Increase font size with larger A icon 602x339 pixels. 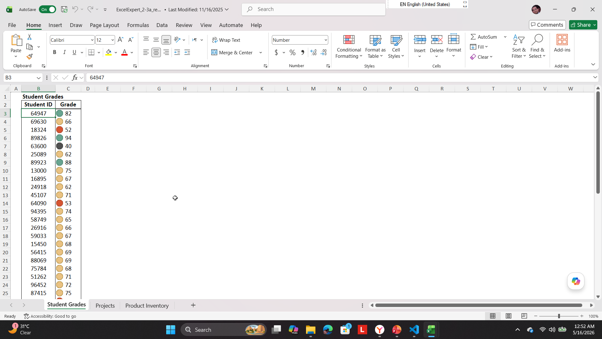pos(120,40)
